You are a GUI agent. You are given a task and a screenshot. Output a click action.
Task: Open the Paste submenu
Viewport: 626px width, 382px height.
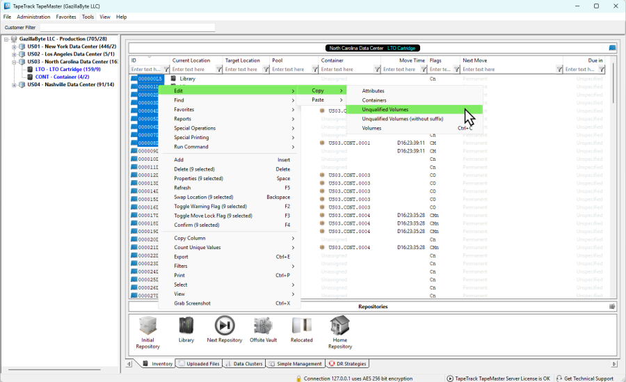(323, 100)
